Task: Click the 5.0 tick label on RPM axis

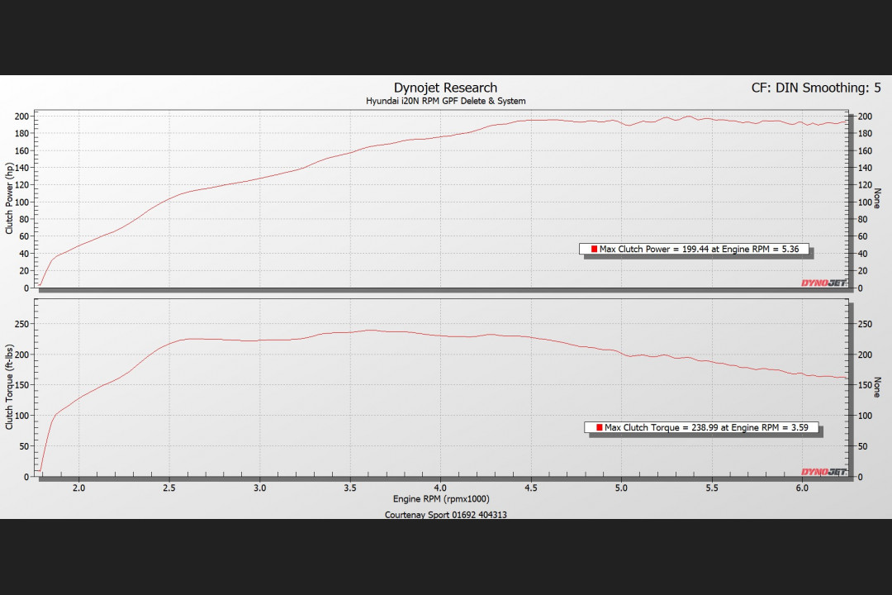Action: click(x=621, y=488)
